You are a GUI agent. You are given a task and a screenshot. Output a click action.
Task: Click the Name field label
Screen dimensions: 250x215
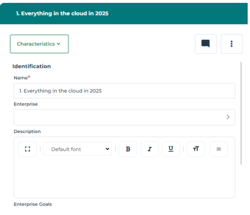coord(20,78)
